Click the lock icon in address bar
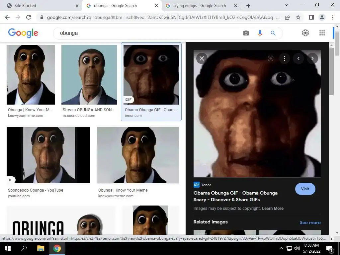340x255 pixels. (42, 17)
